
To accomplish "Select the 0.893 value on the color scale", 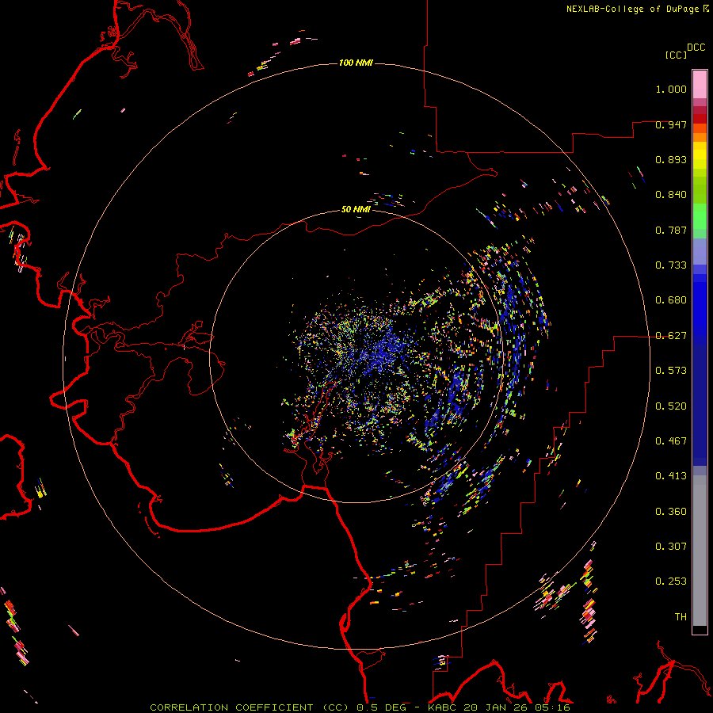I will click(x=671, y=159).
